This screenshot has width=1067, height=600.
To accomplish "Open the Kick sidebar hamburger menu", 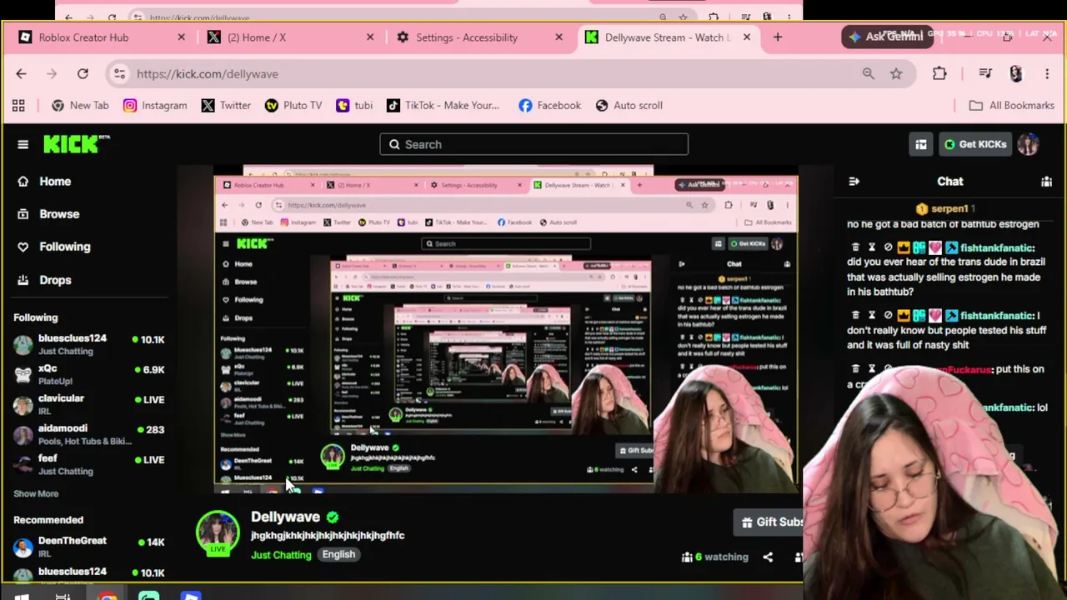I will pyautogui.click(x=23, y=144).
